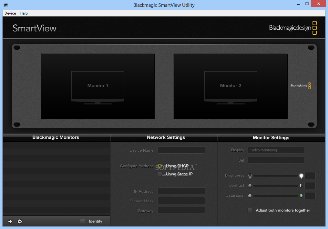Click the high contrast half-circle icon
Viewport: 328px width, 229px height.
(x=301, y=186)
